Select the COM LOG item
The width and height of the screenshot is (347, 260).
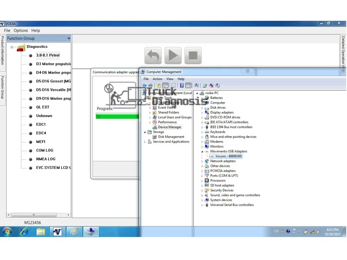pyautogui.click(x=45, y=150)
